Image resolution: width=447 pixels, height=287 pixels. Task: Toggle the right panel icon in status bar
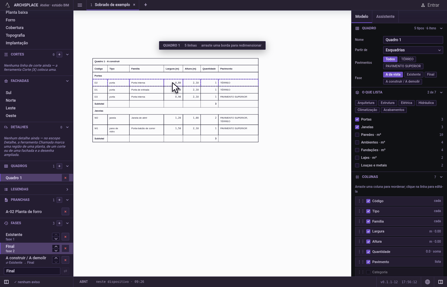(x=441, y=282)
